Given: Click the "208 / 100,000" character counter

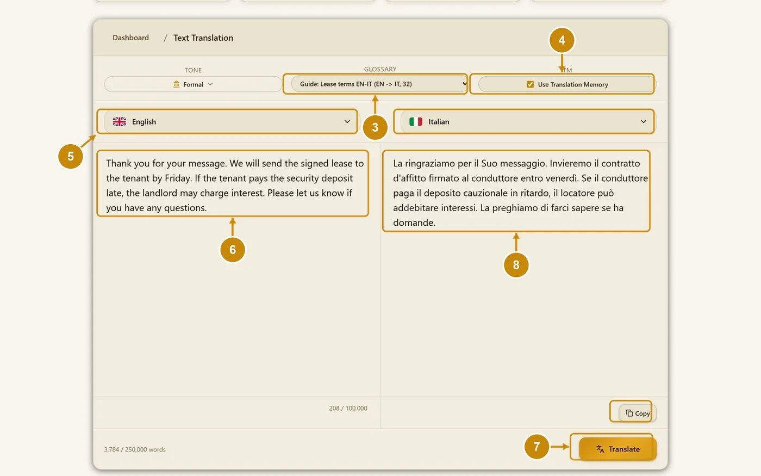Looking at the screenshot, I should click(348, 408).
